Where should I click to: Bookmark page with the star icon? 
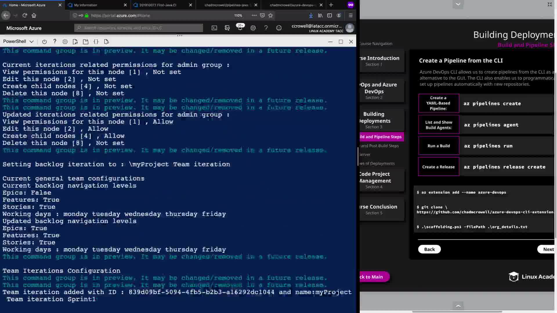[271, 15]
